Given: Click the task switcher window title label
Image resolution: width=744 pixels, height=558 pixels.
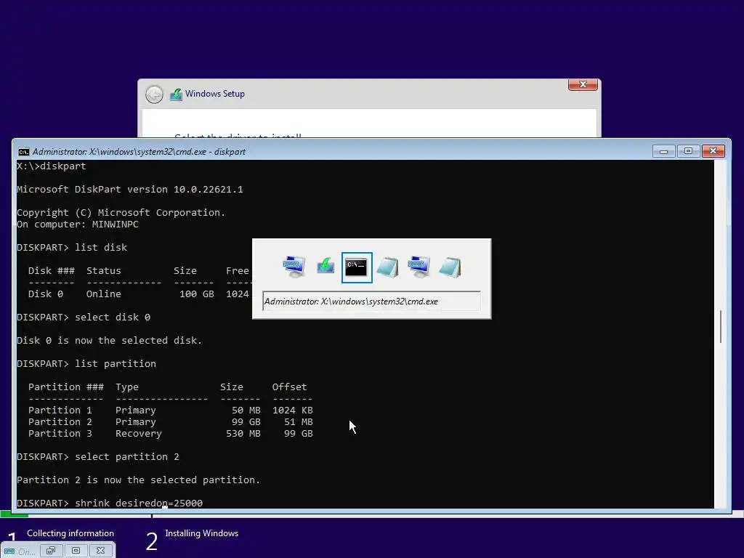Looking at the screenshot, I should 371,302.
